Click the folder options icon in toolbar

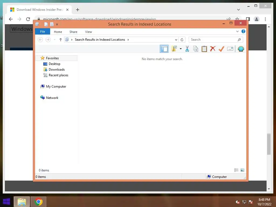pyautogui.click(x=174, y=49)
